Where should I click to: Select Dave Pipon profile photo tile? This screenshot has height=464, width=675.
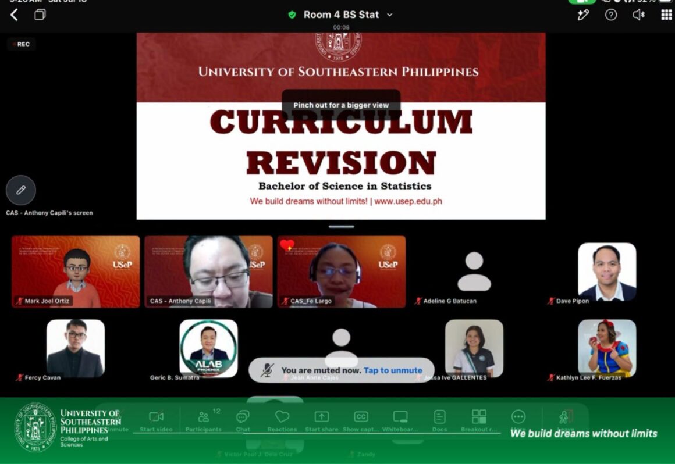coord(607,272)
